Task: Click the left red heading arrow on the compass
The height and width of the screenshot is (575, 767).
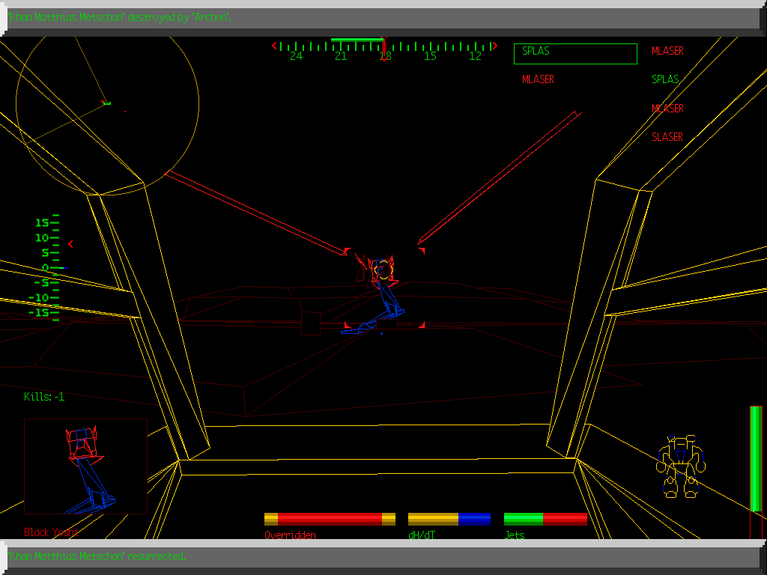Action: [274, 45]
